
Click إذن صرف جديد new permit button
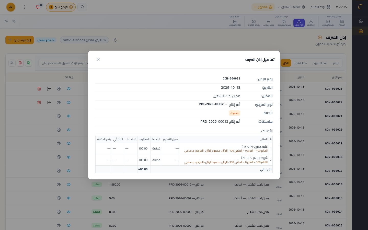coord(19,40)
